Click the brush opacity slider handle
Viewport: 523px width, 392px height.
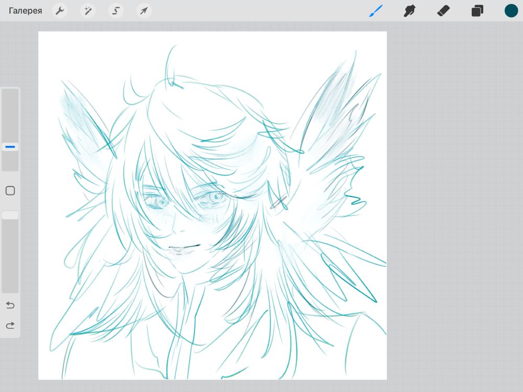tap(10, 215)
